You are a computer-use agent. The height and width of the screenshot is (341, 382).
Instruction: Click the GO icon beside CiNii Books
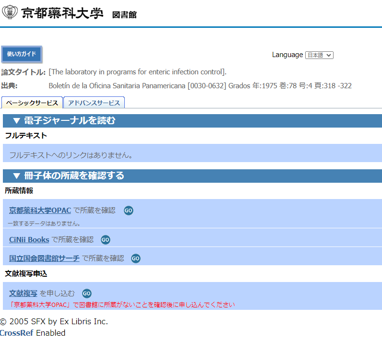pyautogui.click(x=106, y=240)
